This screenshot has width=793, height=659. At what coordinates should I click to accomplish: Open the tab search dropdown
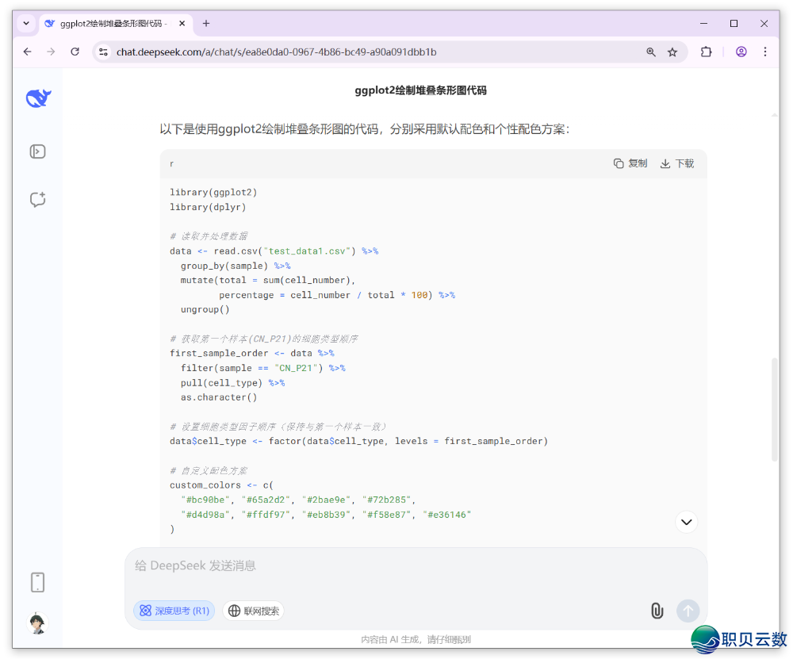pyautogui.click(x=26, y=23)
